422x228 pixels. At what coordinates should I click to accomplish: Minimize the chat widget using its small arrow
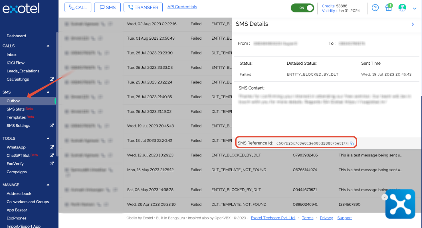pos(385,197)
